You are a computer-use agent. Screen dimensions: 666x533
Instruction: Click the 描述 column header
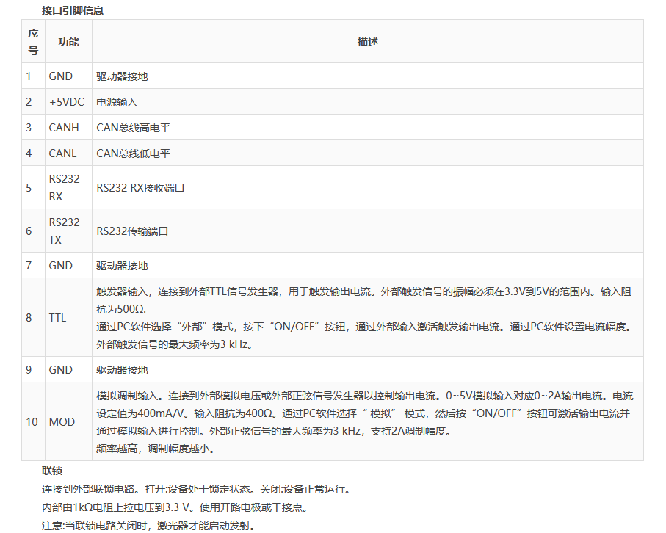pyautogui.click(x=367, y=42)
